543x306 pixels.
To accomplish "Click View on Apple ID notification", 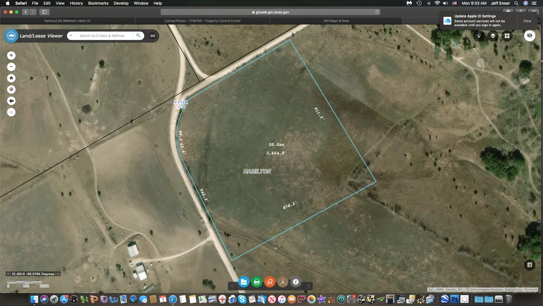I will point(527,21).
